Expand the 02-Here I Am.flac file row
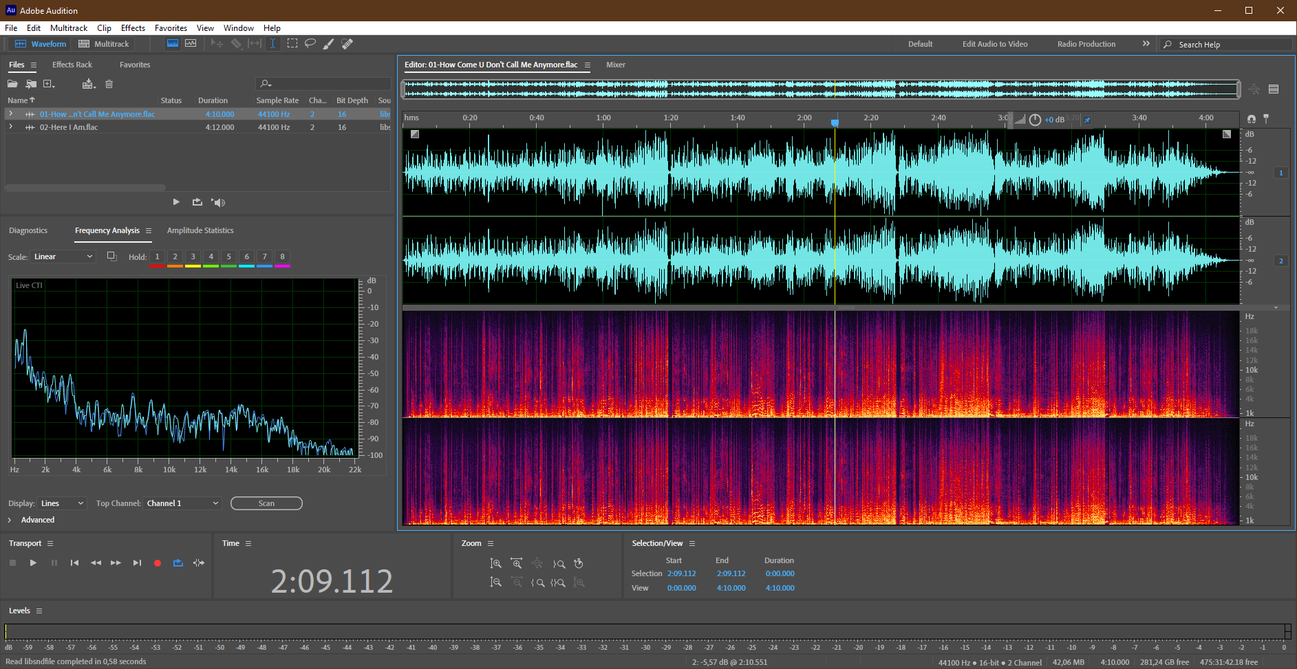 coord(10,127)
